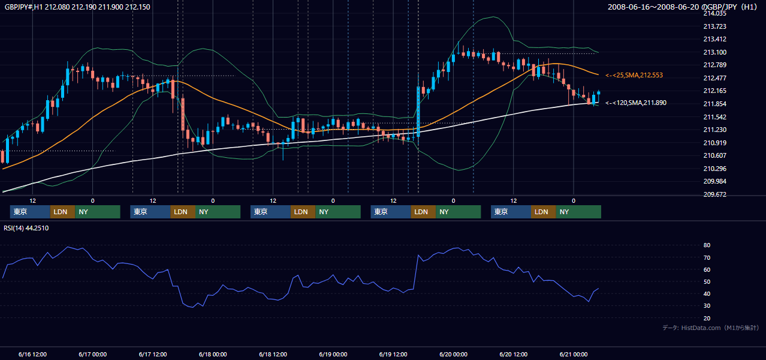Select the first 東京 session box

coord(30,212)
